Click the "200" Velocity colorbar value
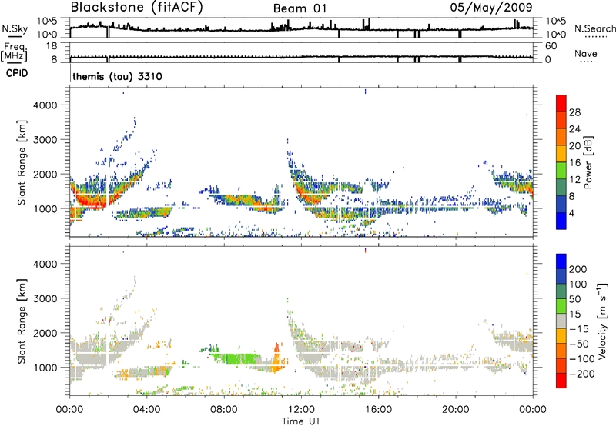Viewport: 616px width, 426px height. 578,269
